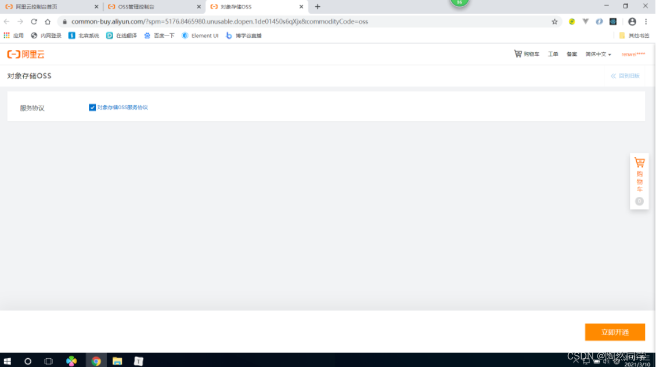Open the colorful pinwheel app on taskbar
The height and width of the screenshot is (367, 656).
[x=71, y=361]
